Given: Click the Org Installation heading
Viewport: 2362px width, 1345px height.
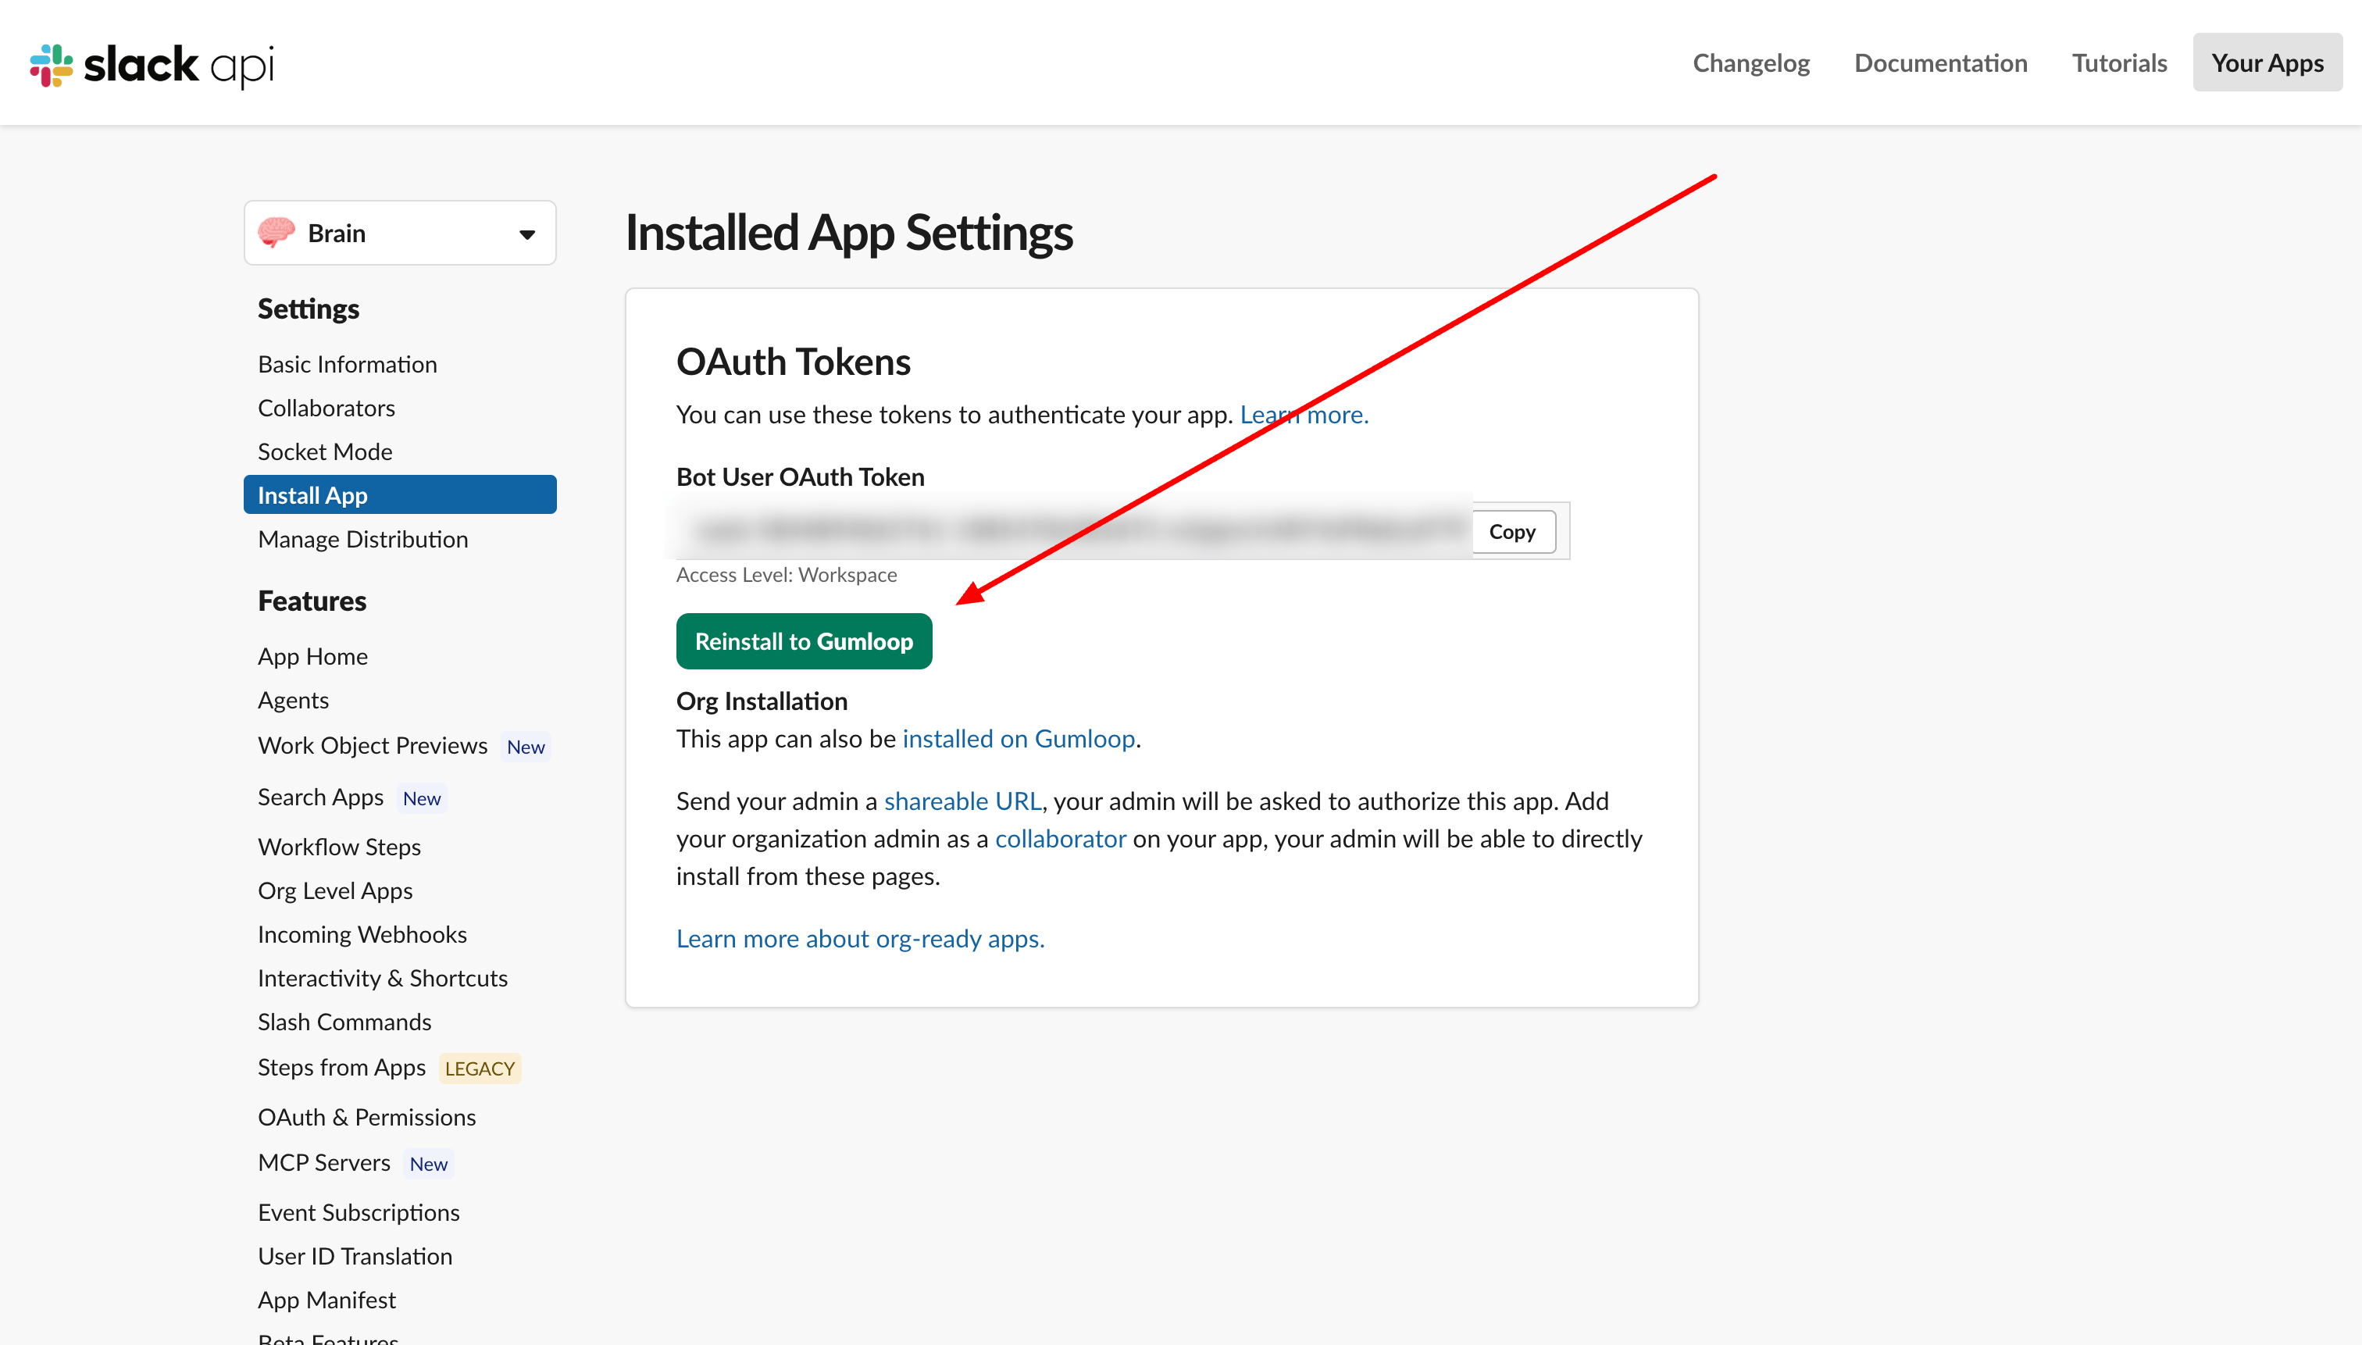Looking at the screenshot, I should pos(761,701).
